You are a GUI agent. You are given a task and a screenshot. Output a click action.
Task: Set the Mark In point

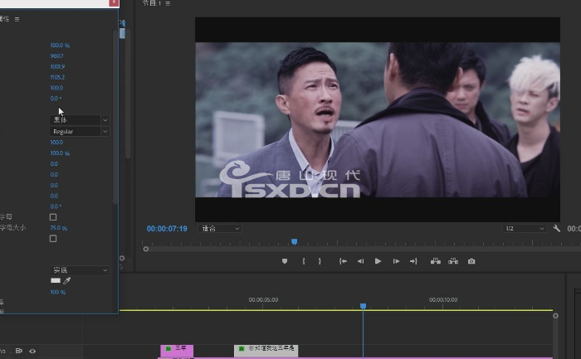tap(304, 261)
